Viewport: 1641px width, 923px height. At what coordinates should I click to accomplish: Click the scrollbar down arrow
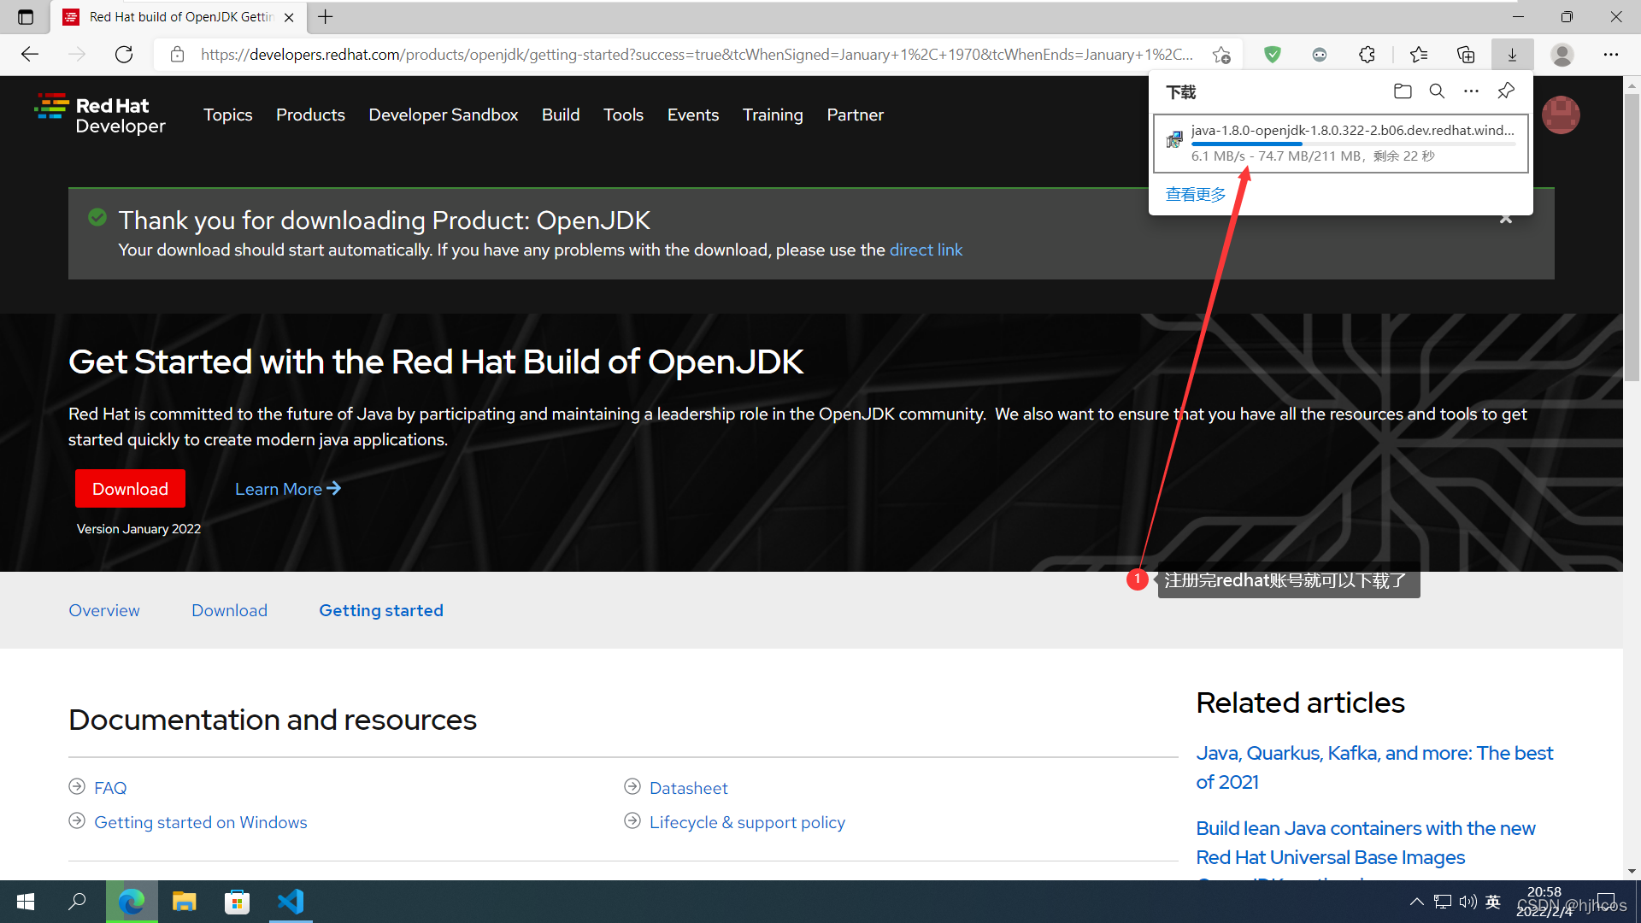point(1632,871)
